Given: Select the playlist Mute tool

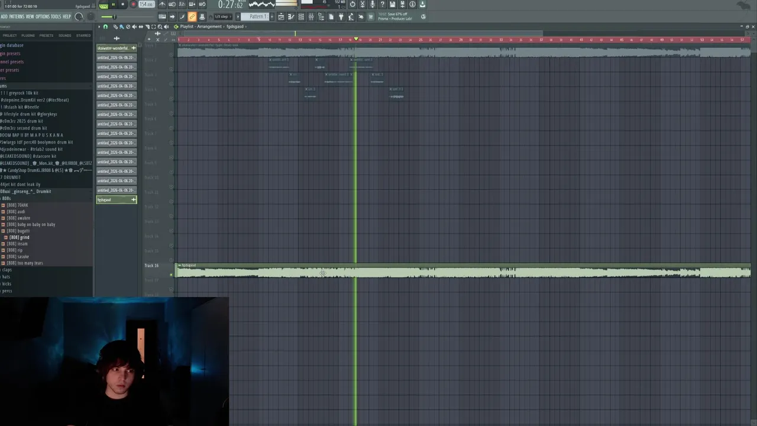Looking at the screenshot, I should click(x=134, y=27).
